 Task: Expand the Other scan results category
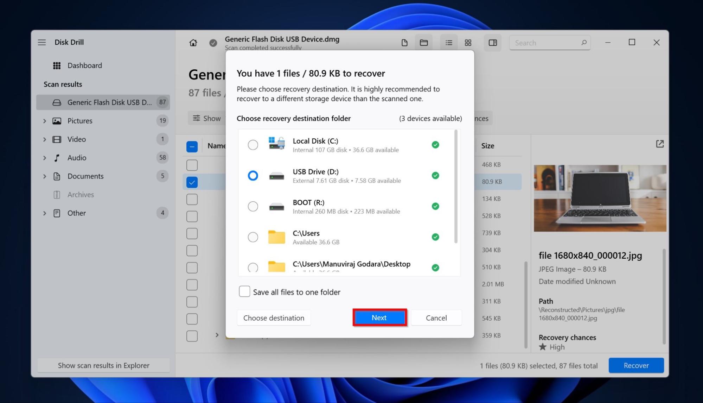pos(44,213)
